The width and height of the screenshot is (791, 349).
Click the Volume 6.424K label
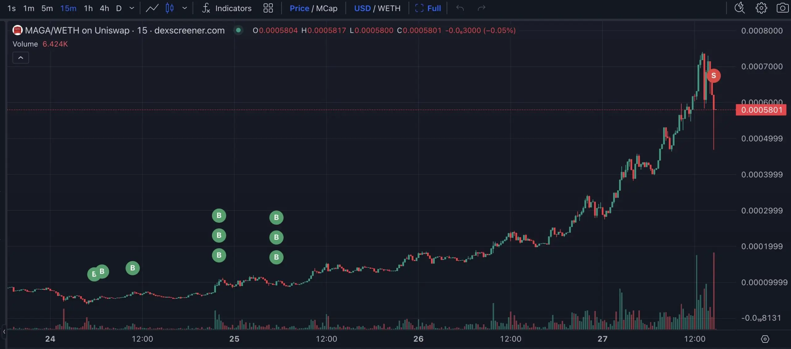40,44
